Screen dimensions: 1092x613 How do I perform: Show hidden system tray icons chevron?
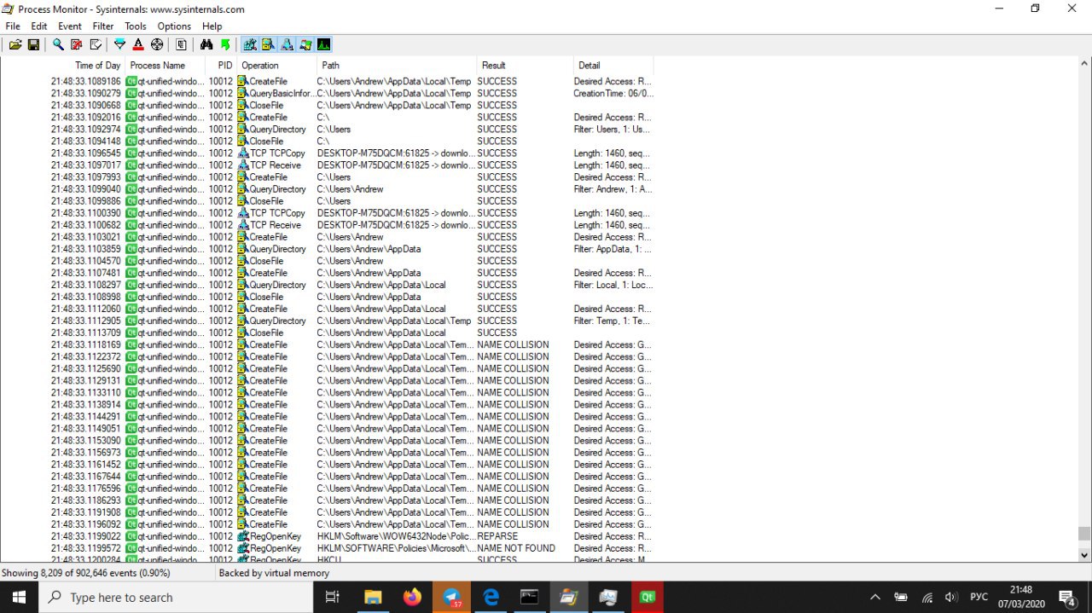click(875, 598)
